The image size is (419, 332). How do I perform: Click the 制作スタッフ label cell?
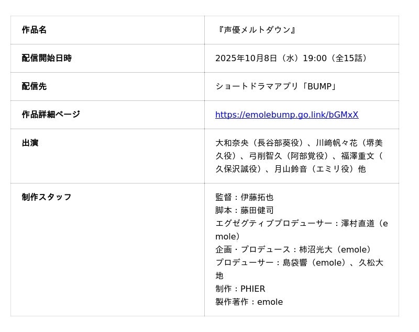pyautogui.click(x=47, y=197)
